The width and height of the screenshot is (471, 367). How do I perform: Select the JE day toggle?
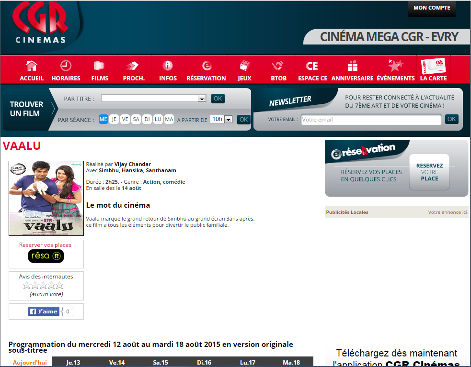click(114, 119)
